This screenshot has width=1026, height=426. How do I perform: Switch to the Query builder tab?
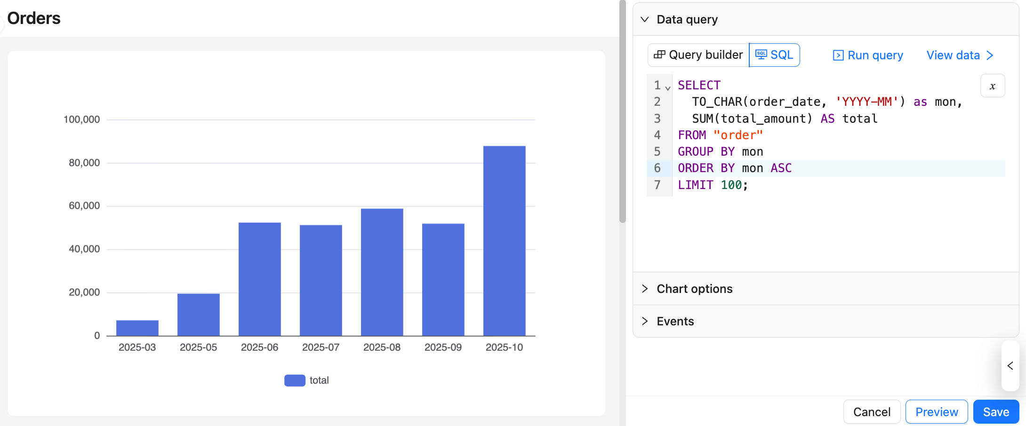pyautogui.click(x=698, y=55)
